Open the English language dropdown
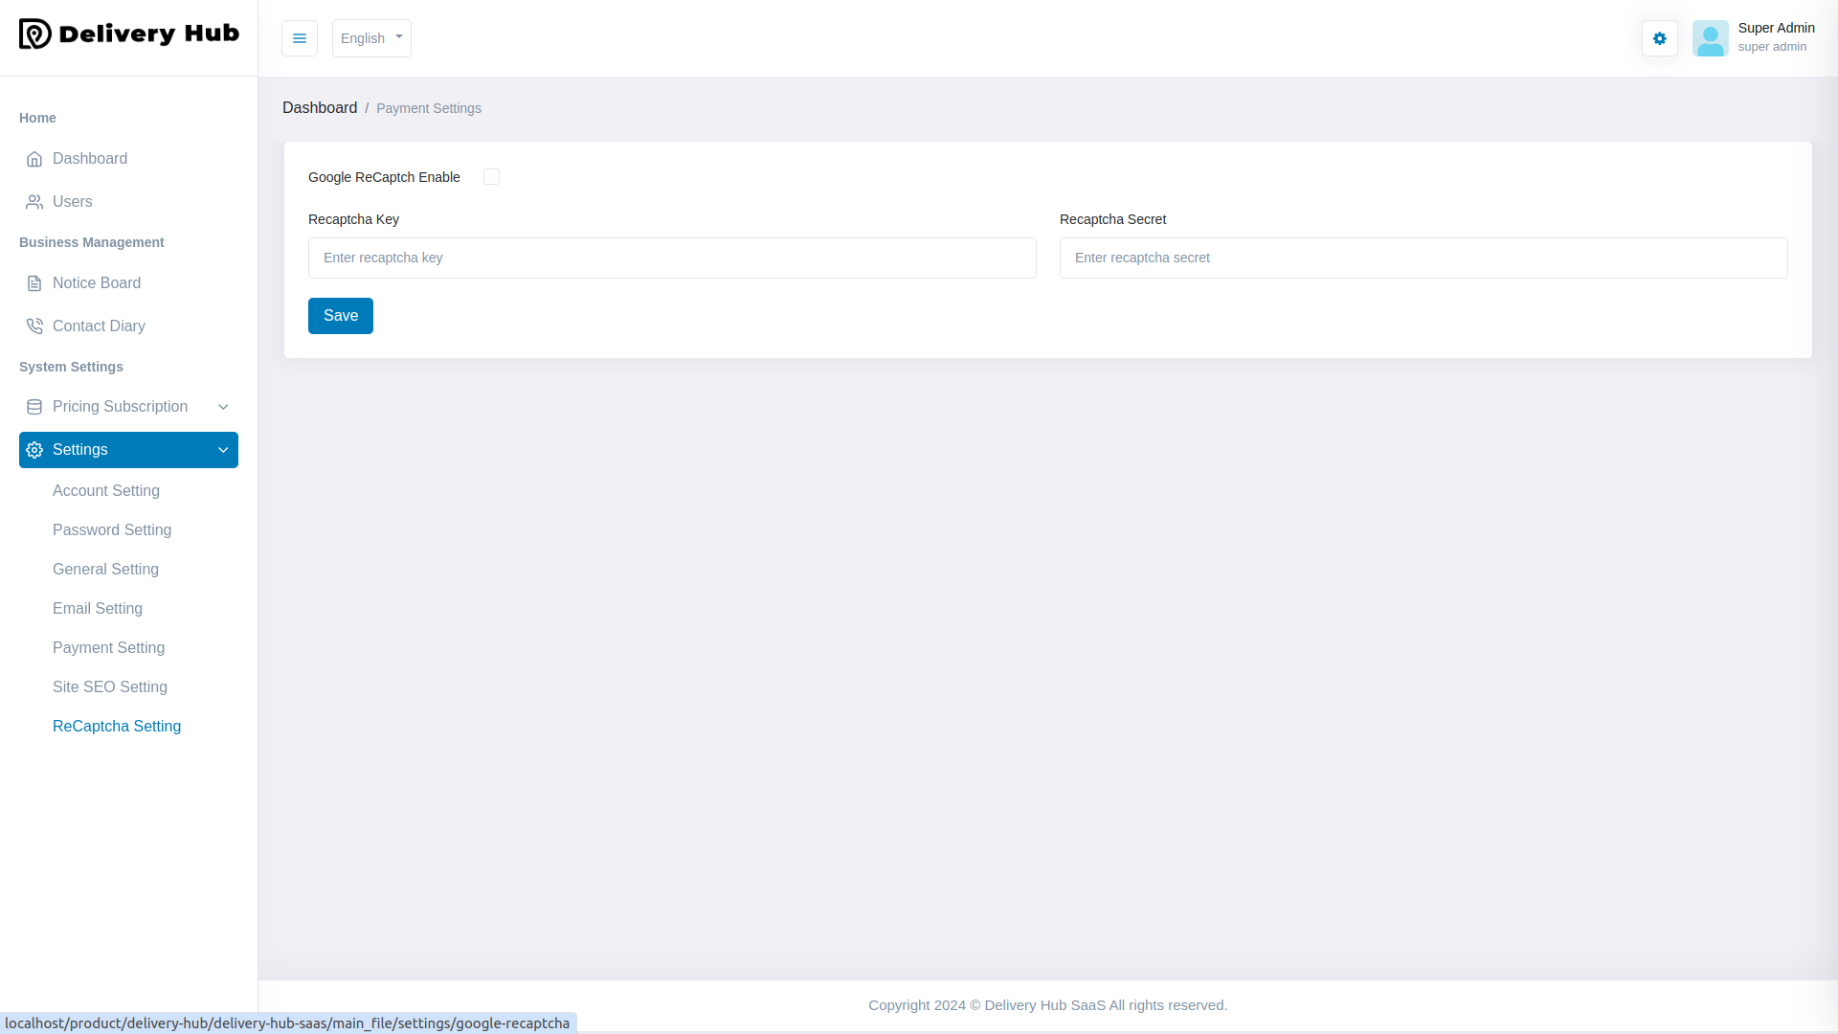This screenshot has width=1838, height=1034. coord(371,38)
